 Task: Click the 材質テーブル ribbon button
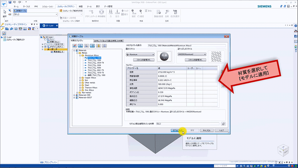click(x=20, y=11)
